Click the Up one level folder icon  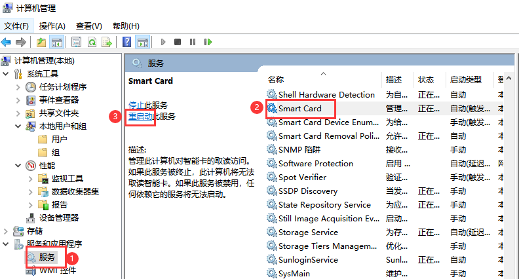pos(41,42)
